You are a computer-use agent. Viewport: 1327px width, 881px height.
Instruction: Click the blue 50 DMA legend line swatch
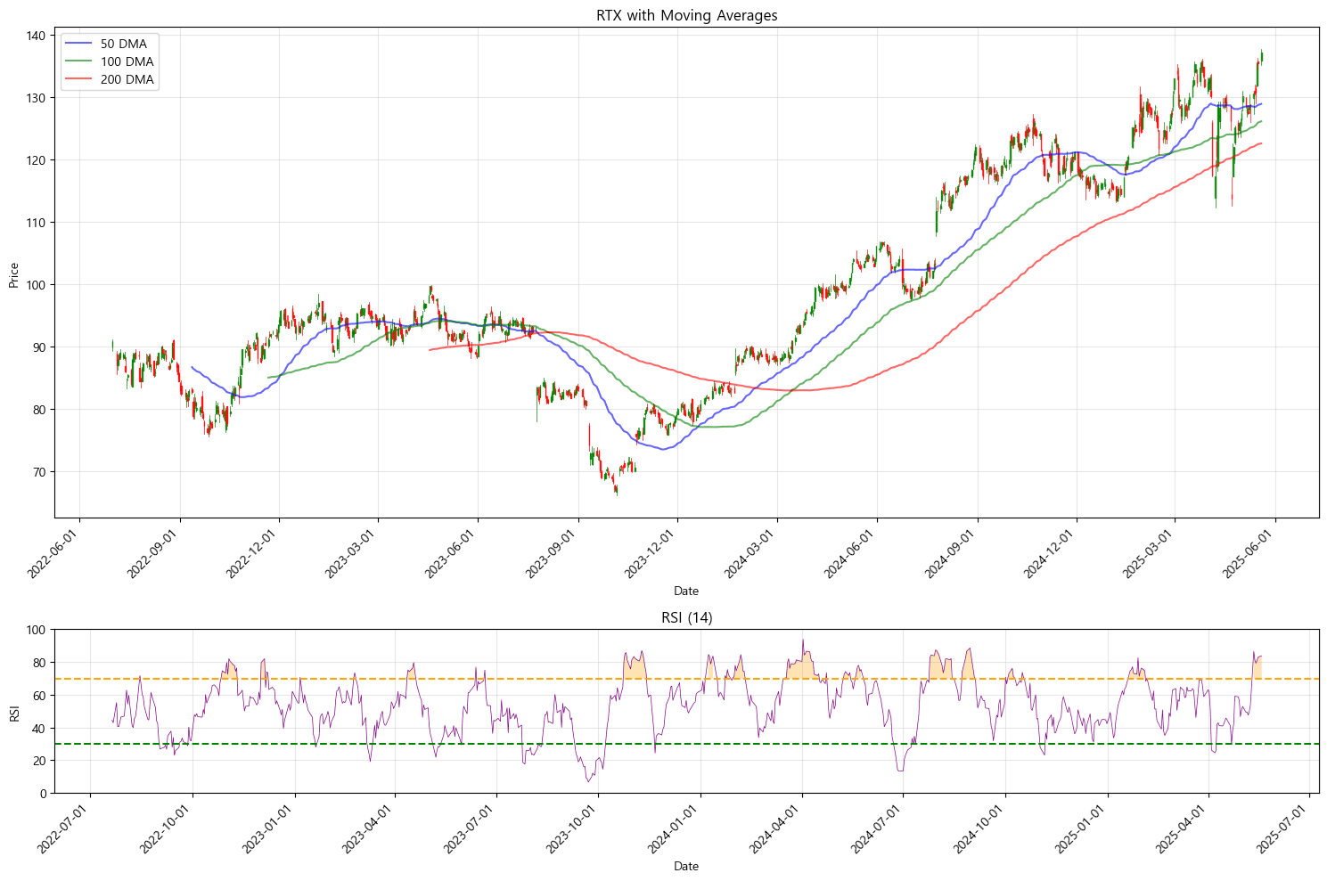(78, 44)
